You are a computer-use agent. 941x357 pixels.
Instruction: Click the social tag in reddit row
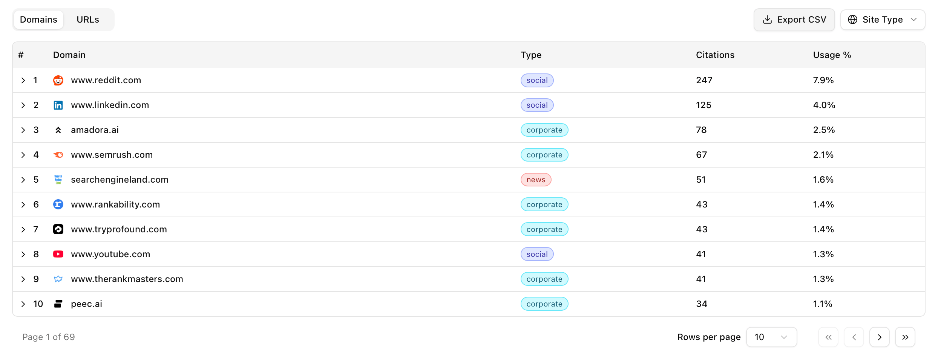(537, 80)
